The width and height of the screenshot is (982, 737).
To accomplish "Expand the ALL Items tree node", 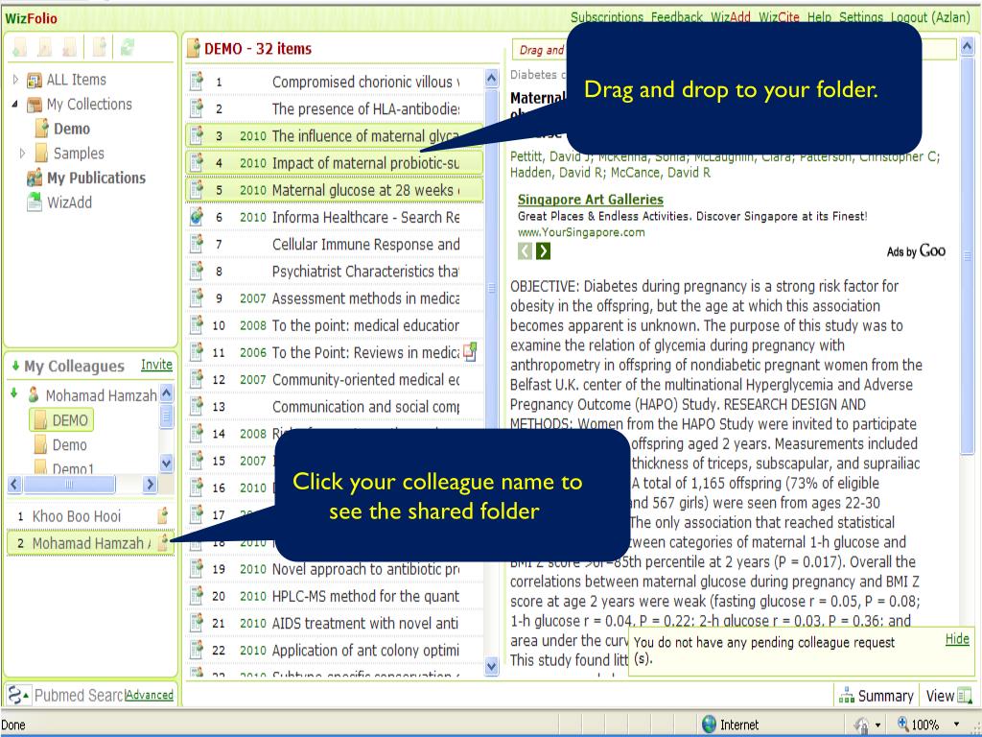I will pos(15,80).
